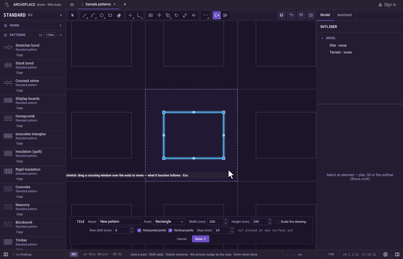Toggle the Vertical joints checkbox
403x259 pixels.
(x=170, y=230)
